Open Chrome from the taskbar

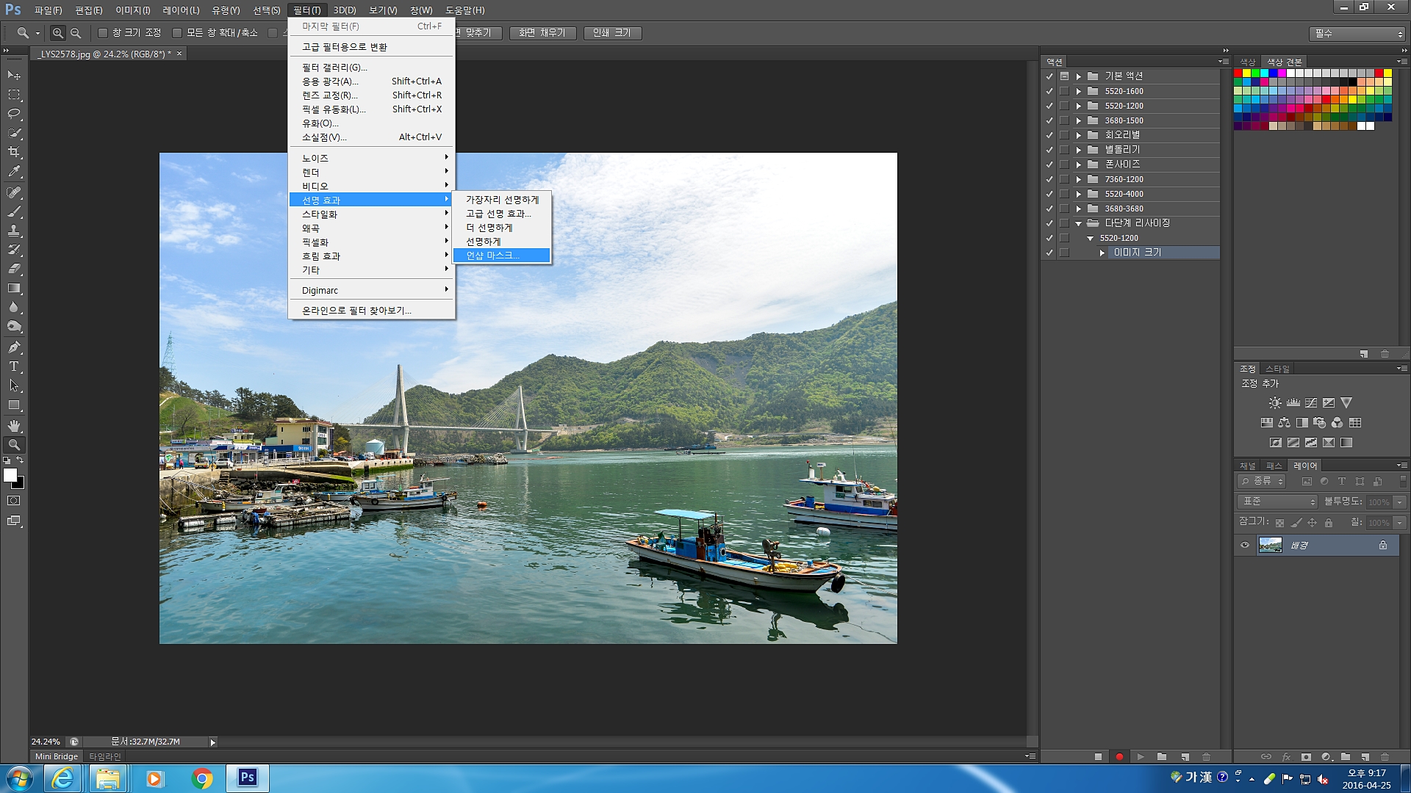(202, 778)
